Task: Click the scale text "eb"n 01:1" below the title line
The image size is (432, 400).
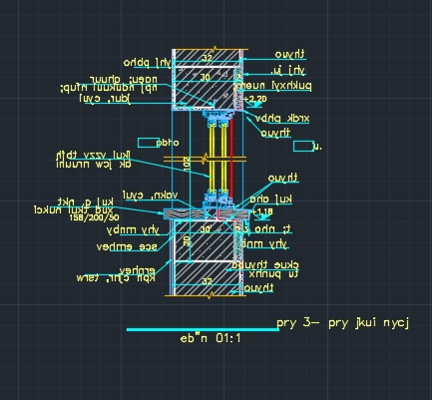Action: click(x=211, y=338)
